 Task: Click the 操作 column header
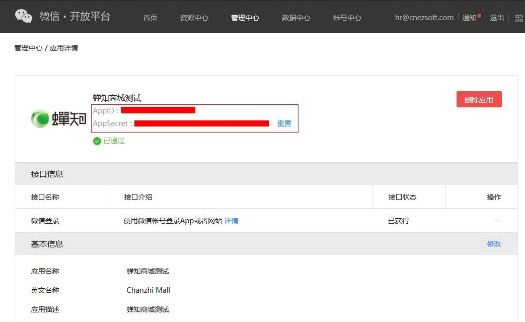[494, 197]
